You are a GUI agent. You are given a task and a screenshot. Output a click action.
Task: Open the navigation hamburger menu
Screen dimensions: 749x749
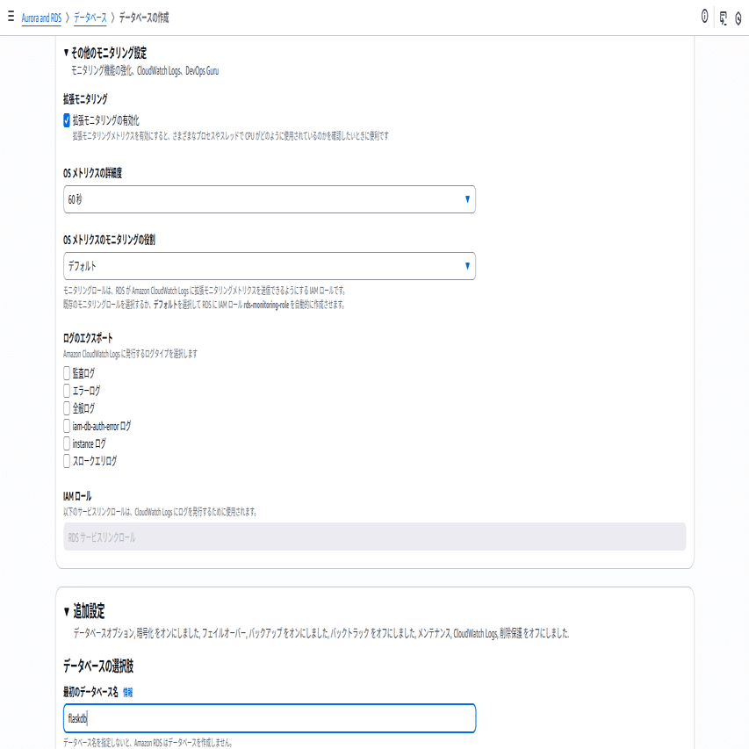pyautogui.click(x=10, y=14)
